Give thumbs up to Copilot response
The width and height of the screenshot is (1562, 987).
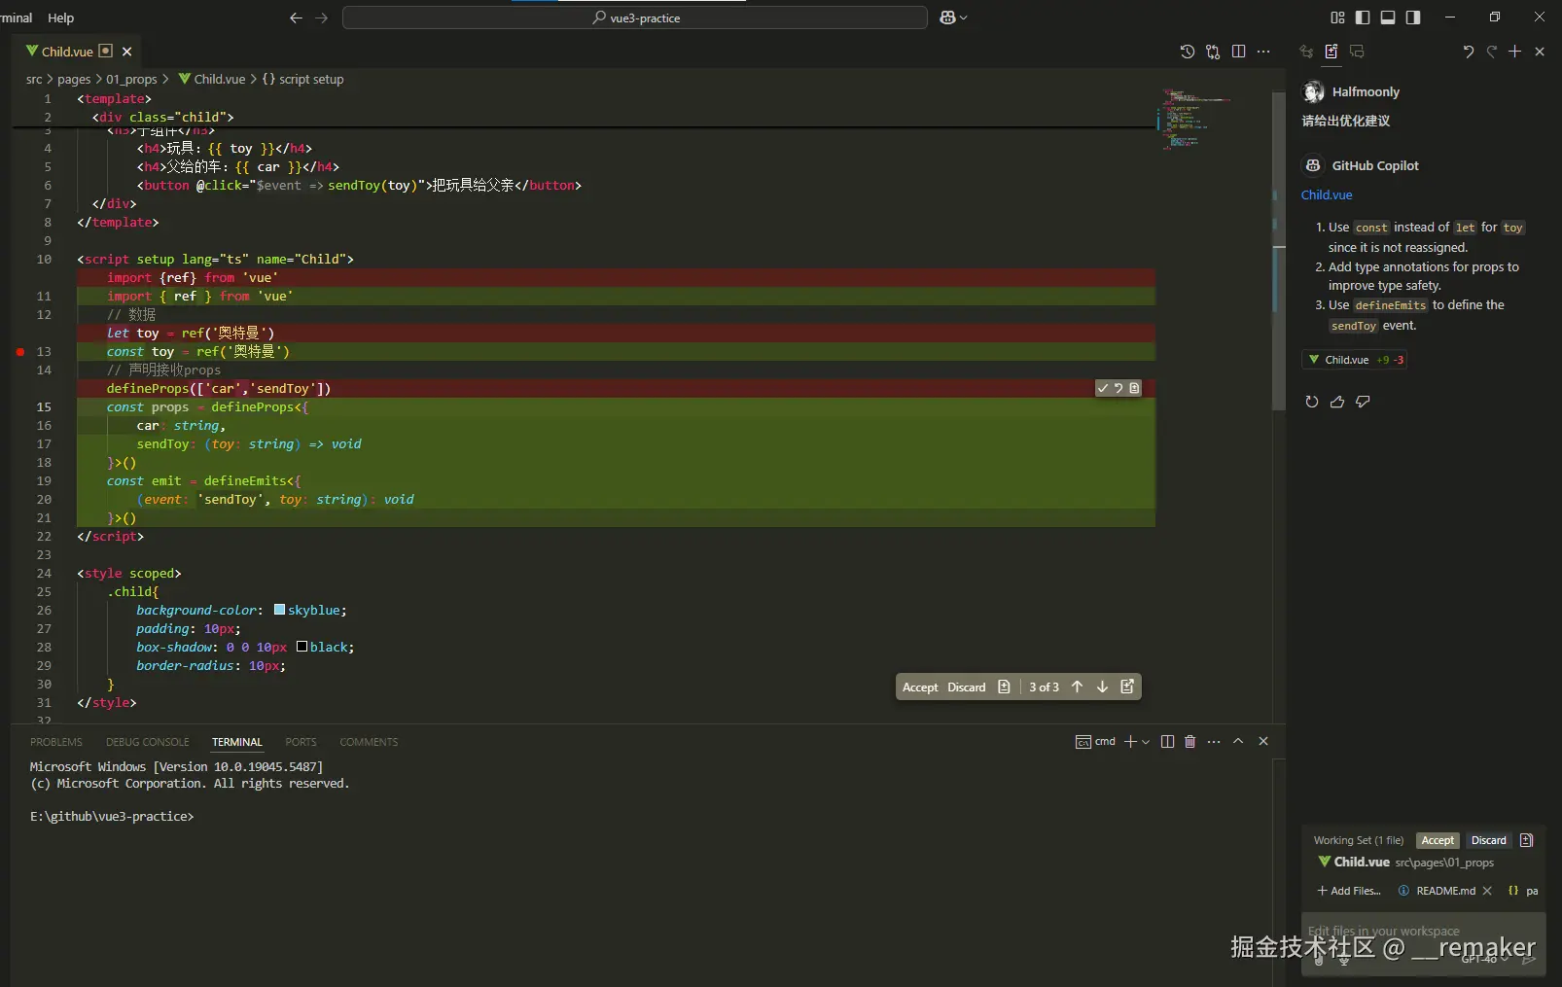1337,402
